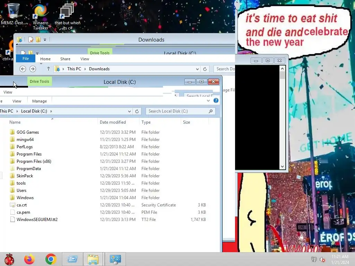This screenshot has width=355, height=266.
Task: Select the mingw64 folder icon
Action: pos(12,139)
